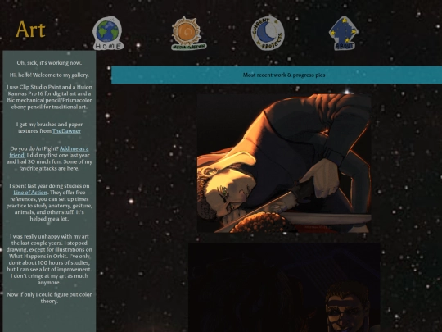Click 'Oh, sick, it's working now.' text
442x332 pixels.
coord(49,63)
